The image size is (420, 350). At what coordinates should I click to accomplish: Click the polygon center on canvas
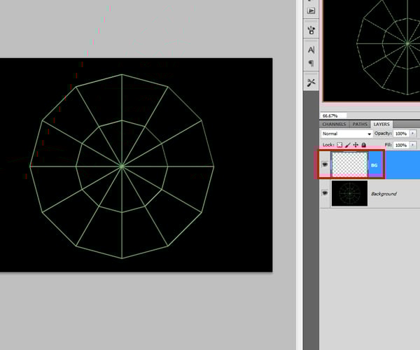(x=122, y=167)
